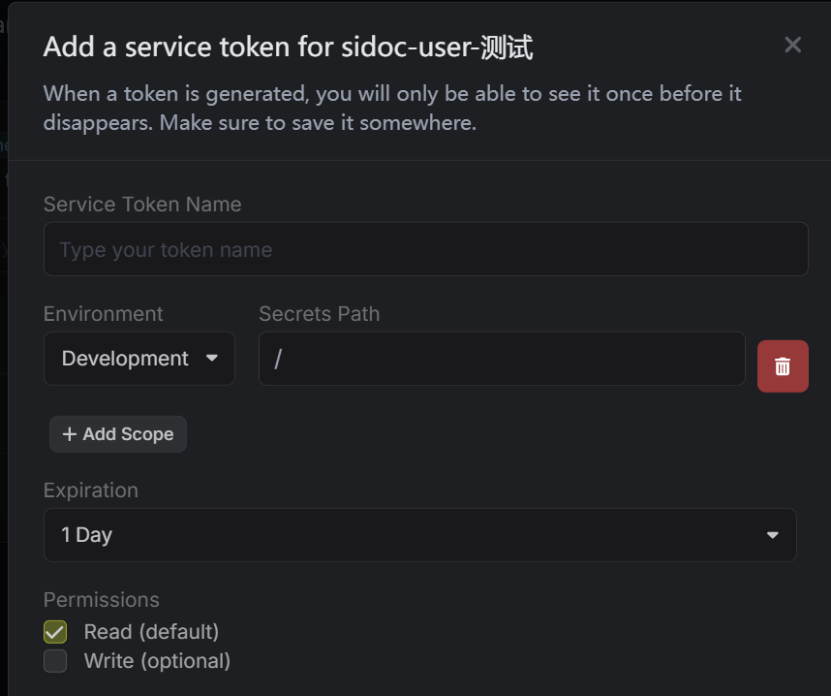This screenshot has width=831, height=696.
Task: Click the Environment dropdown caret arrow
Action: coord(212,358)
